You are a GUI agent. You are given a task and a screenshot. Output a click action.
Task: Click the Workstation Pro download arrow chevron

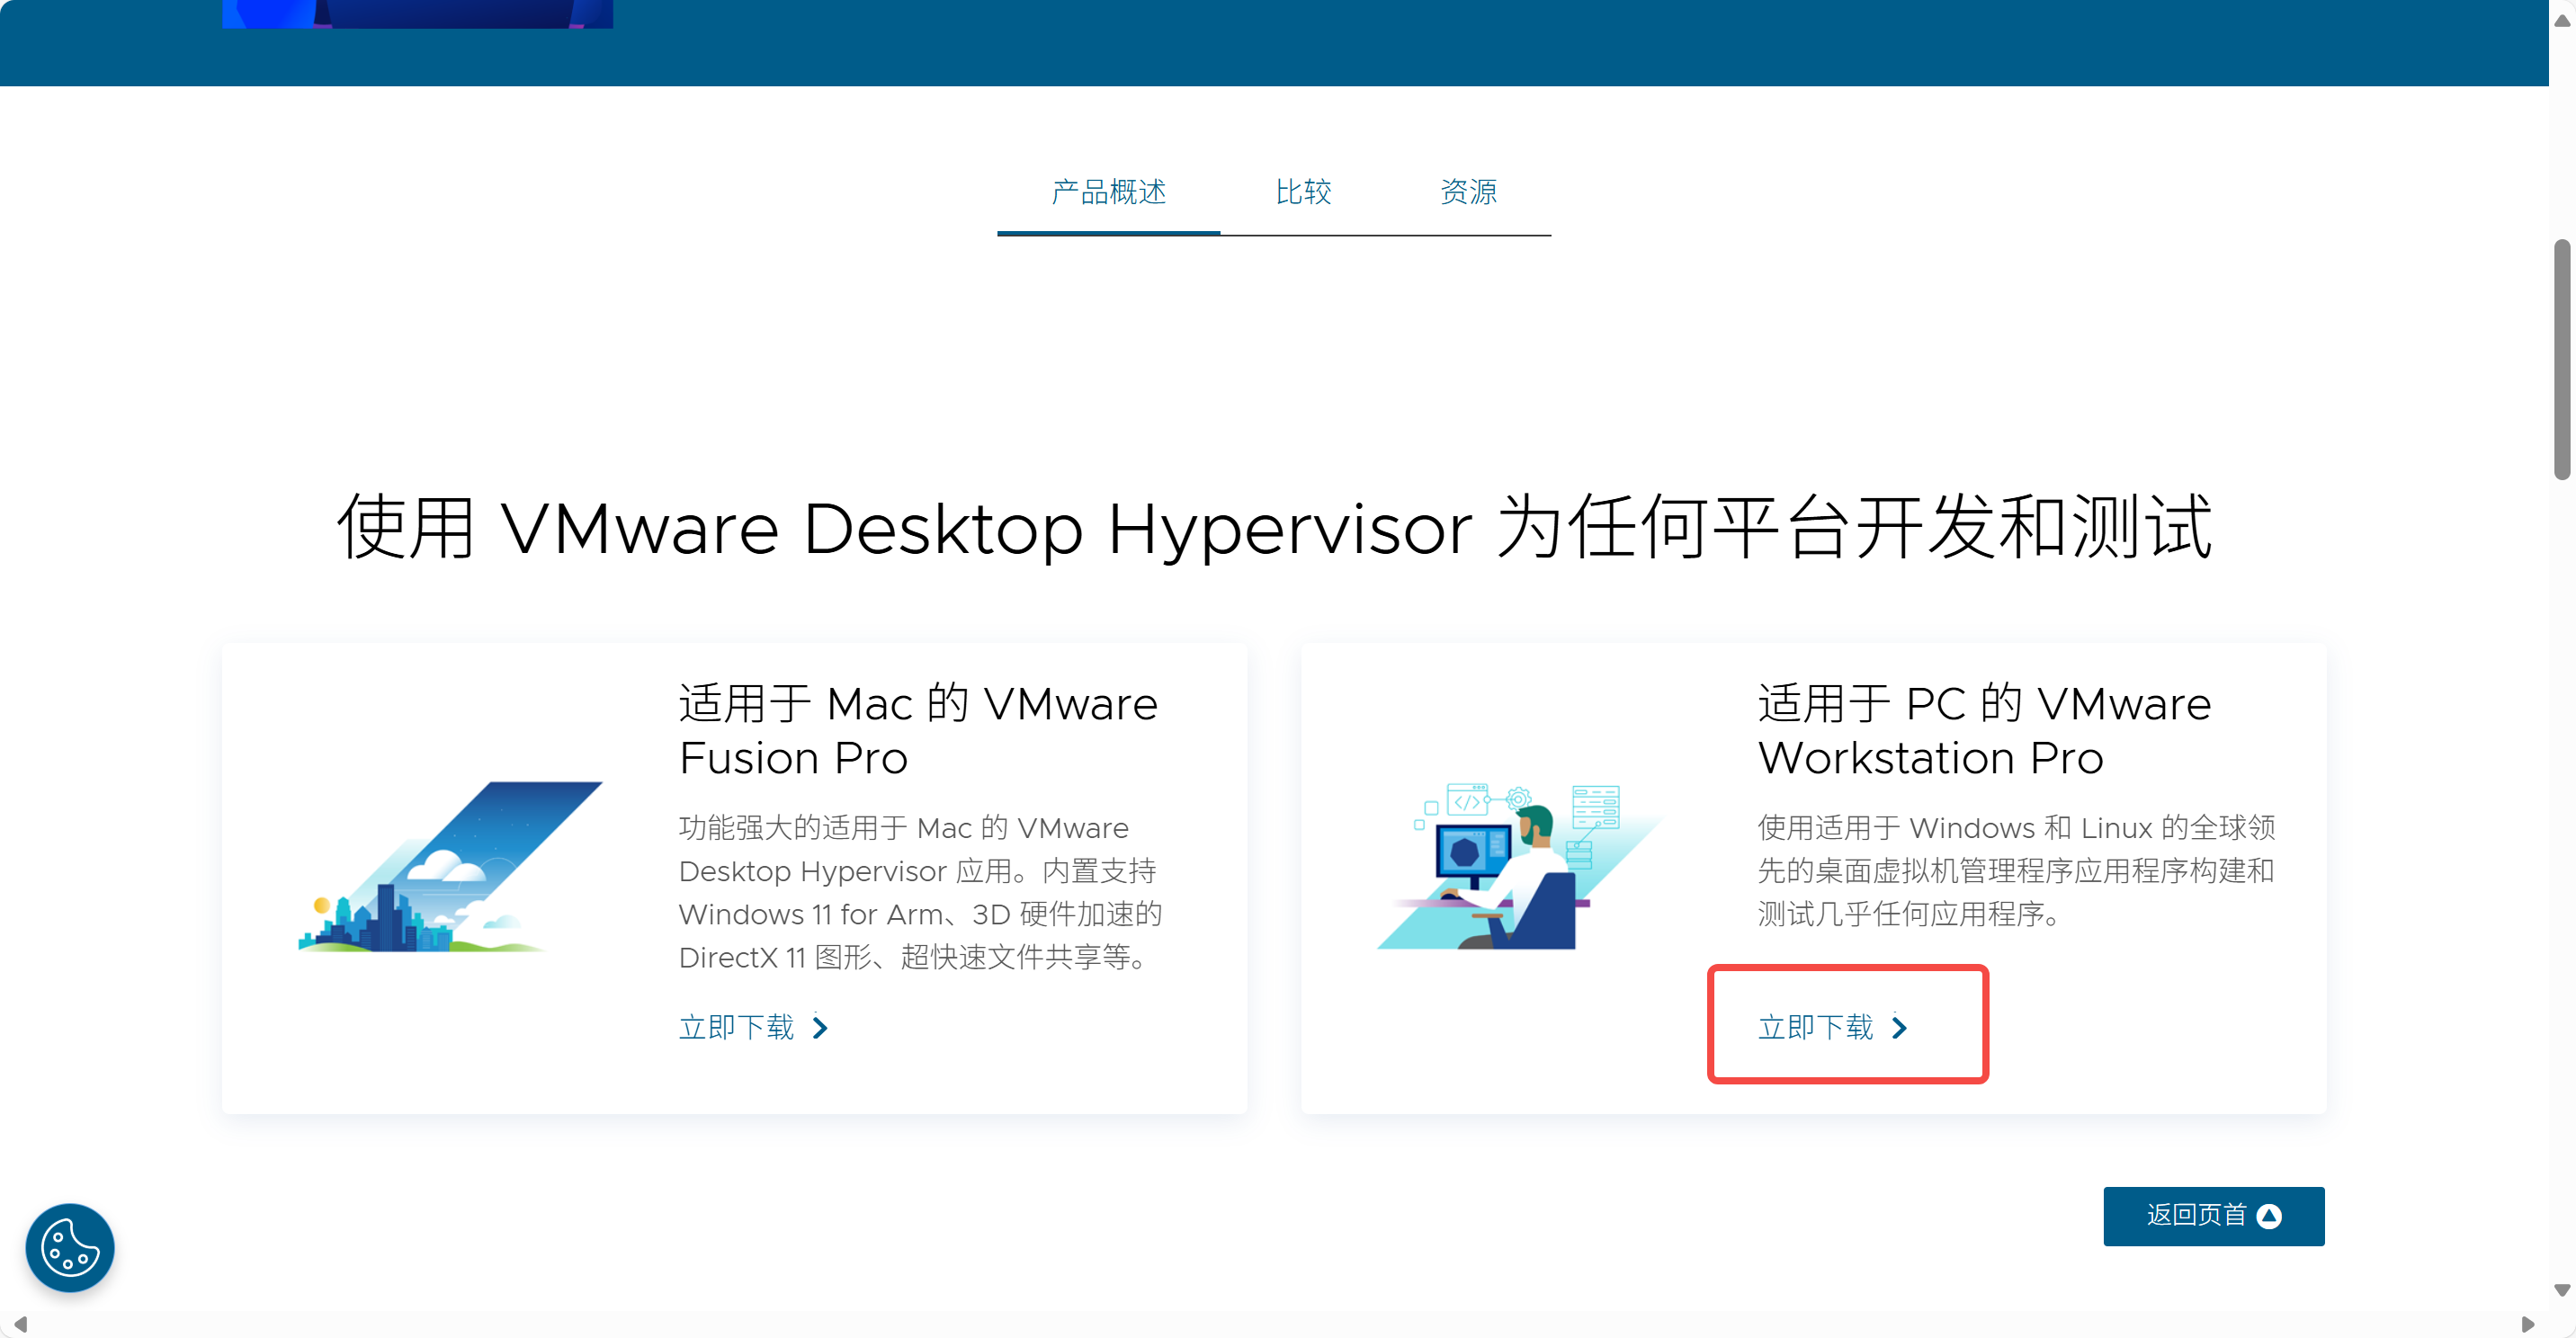(1899, 1028)
